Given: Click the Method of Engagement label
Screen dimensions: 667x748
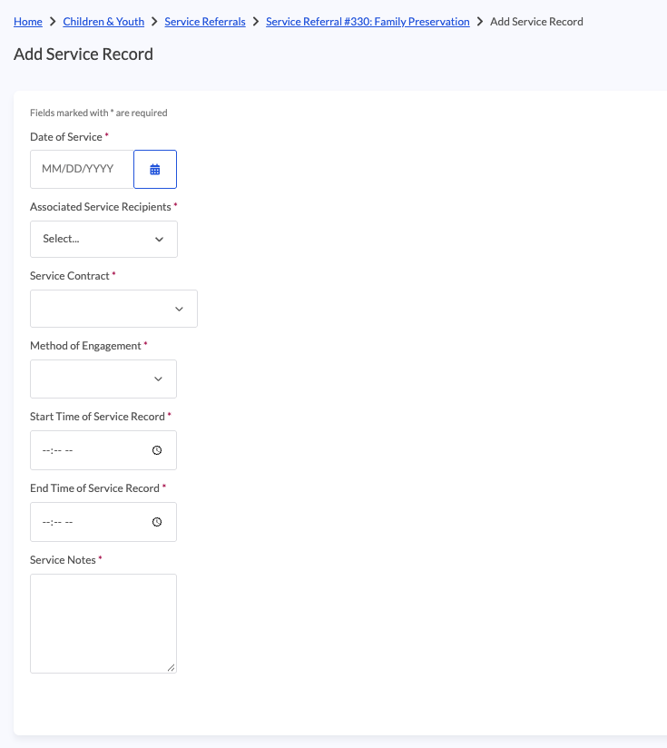Looking at the screenshot, I should click(86, 346).
